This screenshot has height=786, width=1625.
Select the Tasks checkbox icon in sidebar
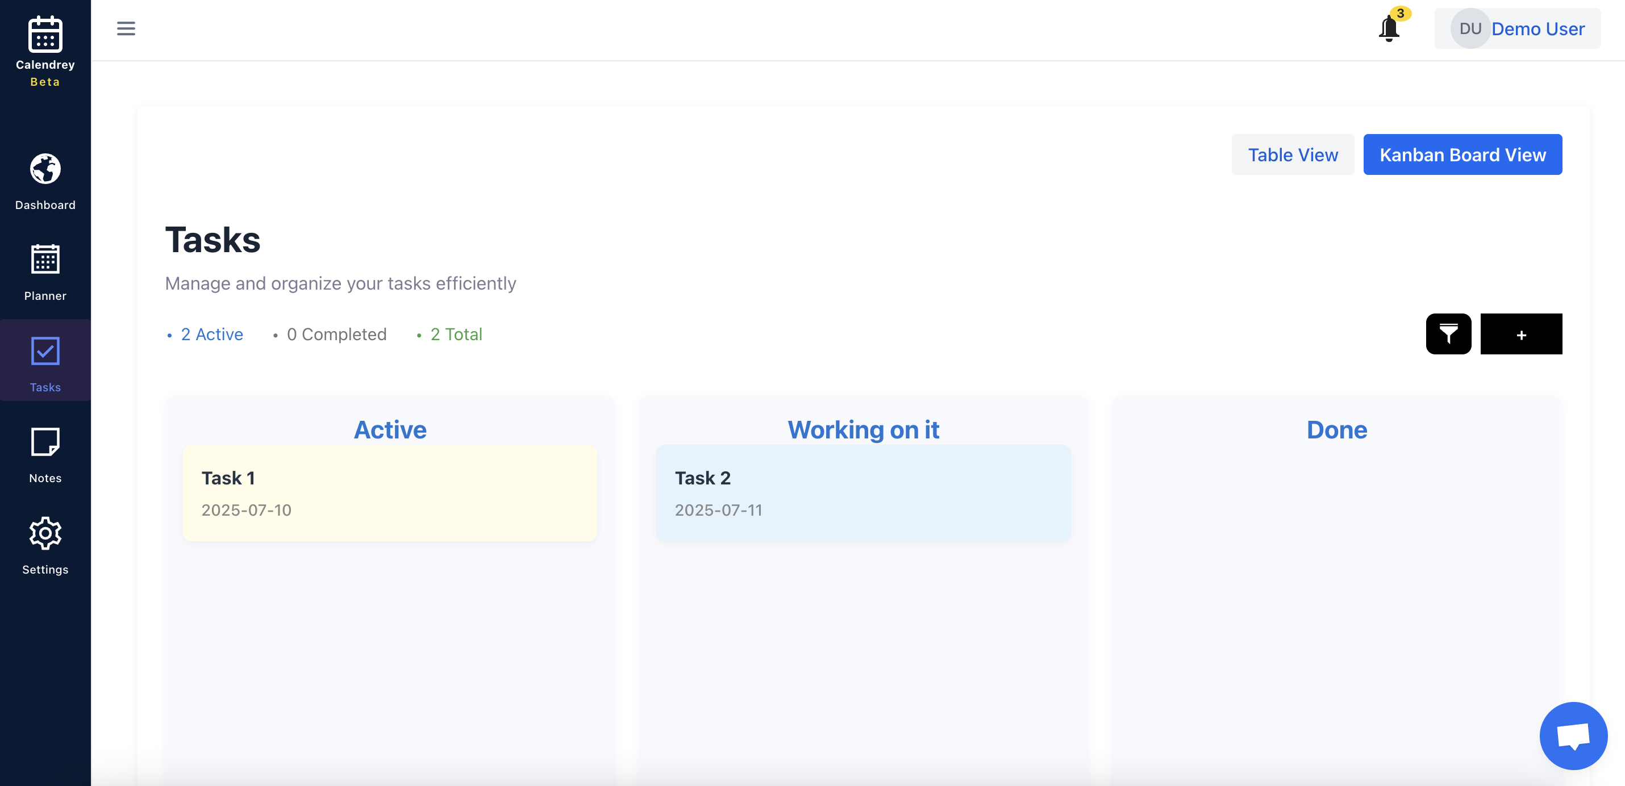point(45,351)
